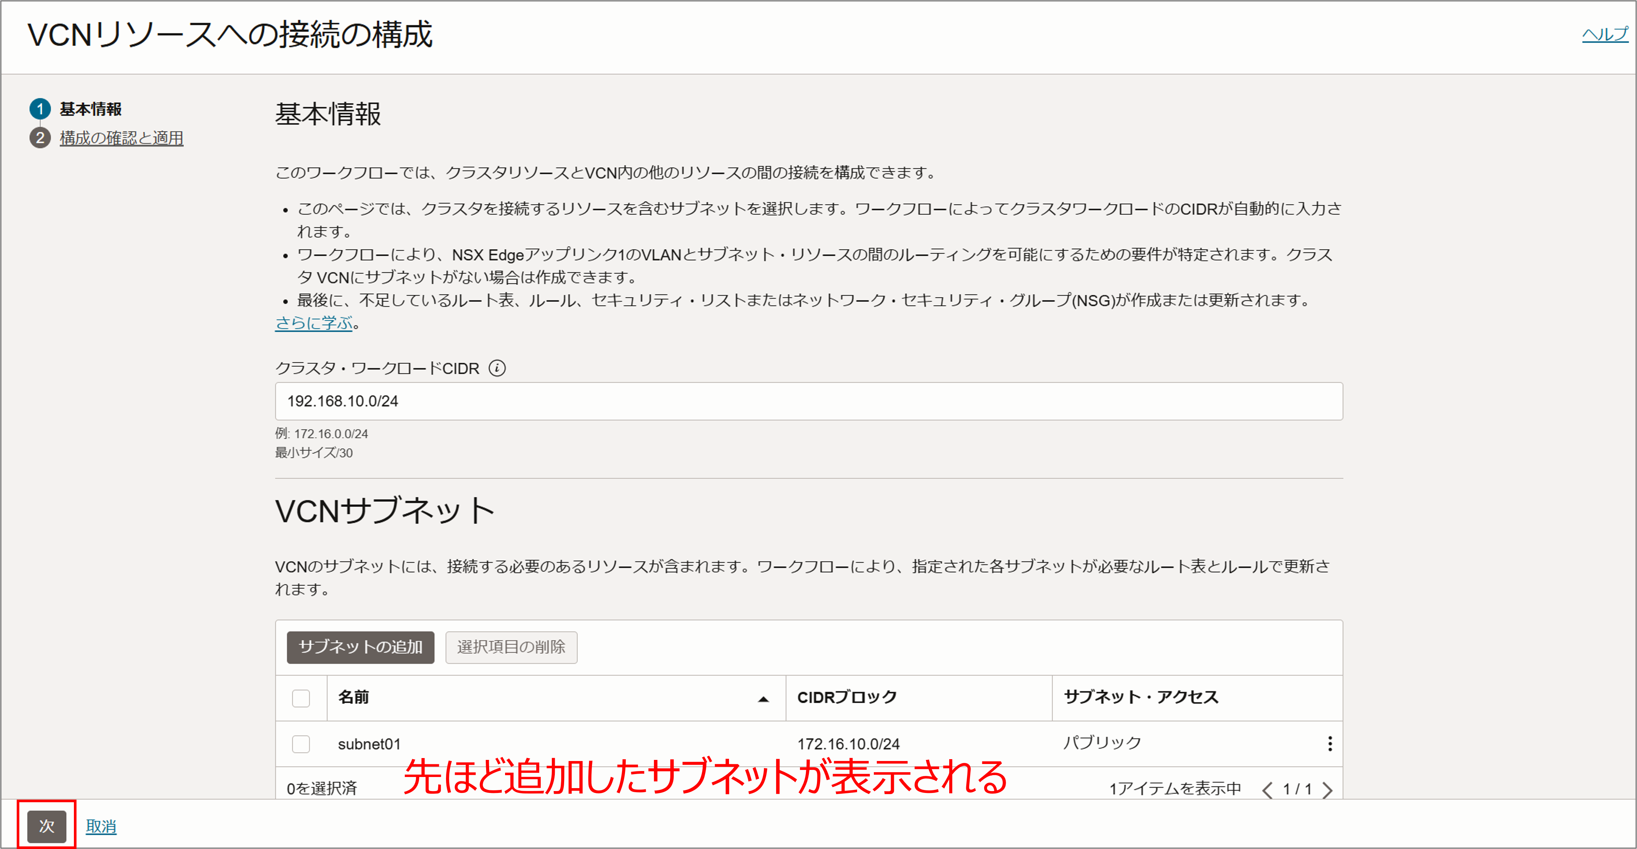Open the three-dot actions menu for subnet01

point(1330,744)
